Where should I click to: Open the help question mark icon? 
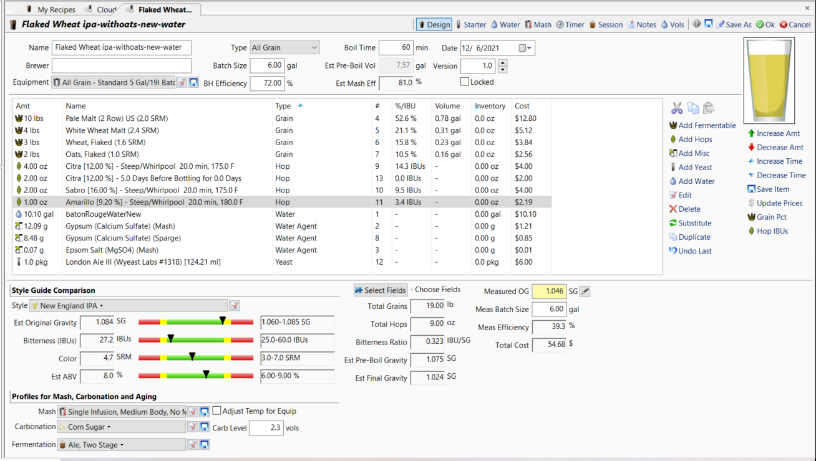[x=697, y=24]
